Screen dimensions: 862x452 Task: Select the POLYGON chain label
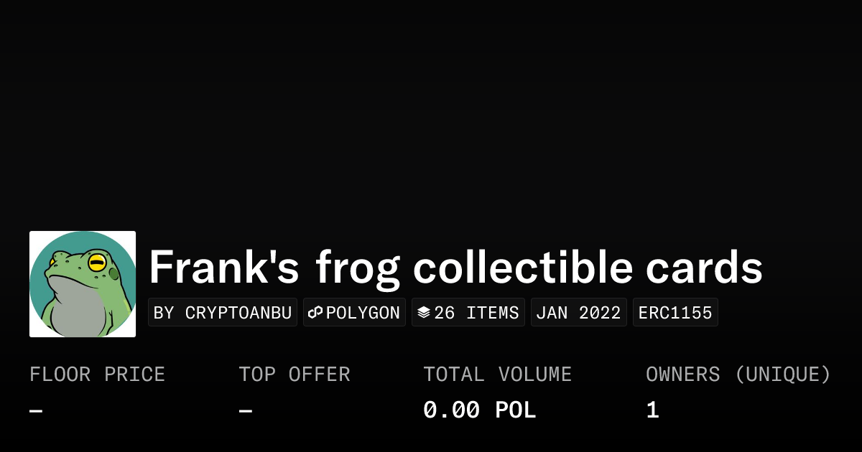pos(363,313)
